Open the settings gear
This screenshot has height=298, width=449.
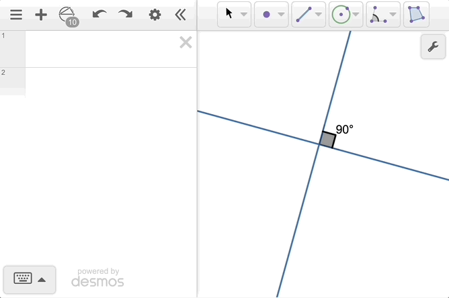[155, 15]
